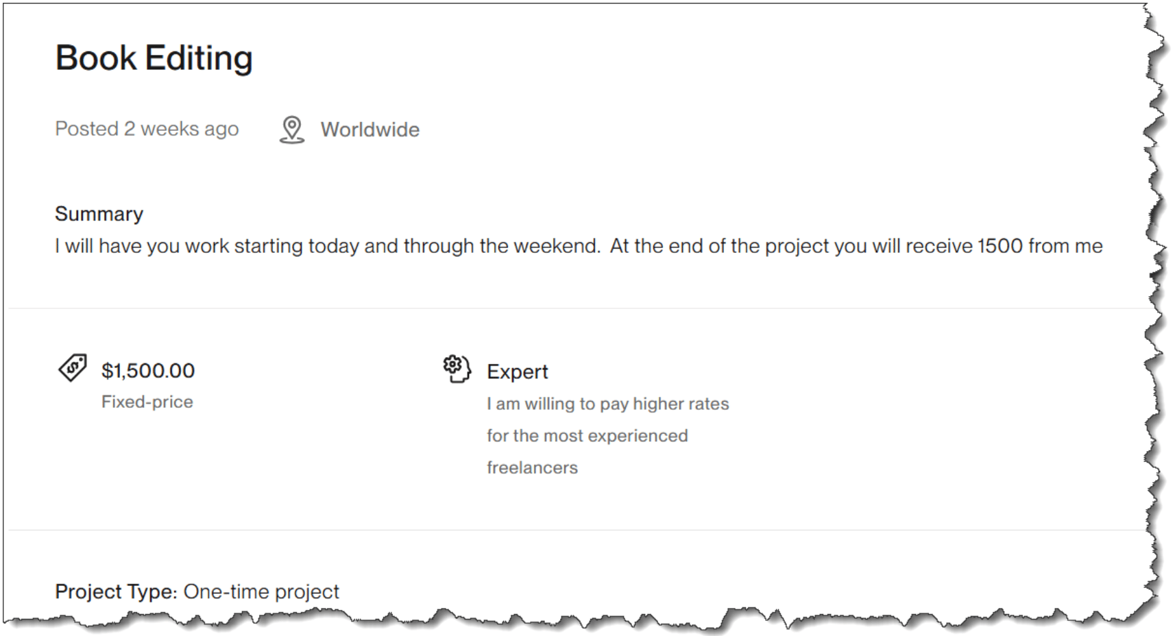Viewport: 1175px width, 636px height.
Task: Click the Worldwide location label
Action: coord(370,130)
